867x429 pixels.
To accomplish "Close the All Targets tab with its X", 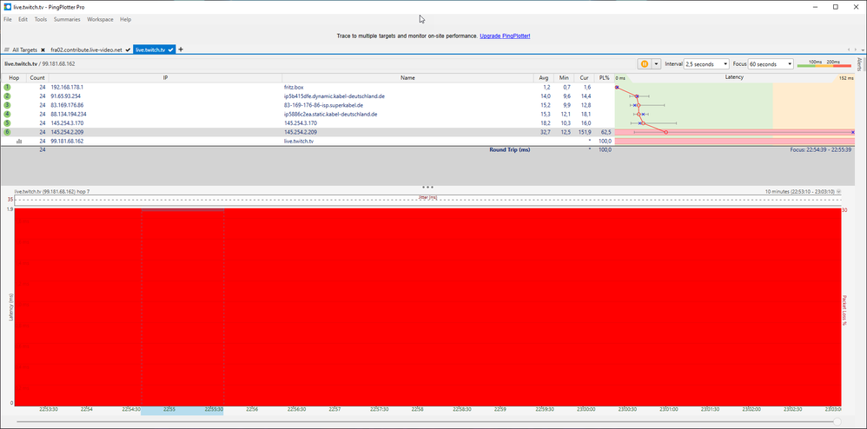I will tap(43, 49).
